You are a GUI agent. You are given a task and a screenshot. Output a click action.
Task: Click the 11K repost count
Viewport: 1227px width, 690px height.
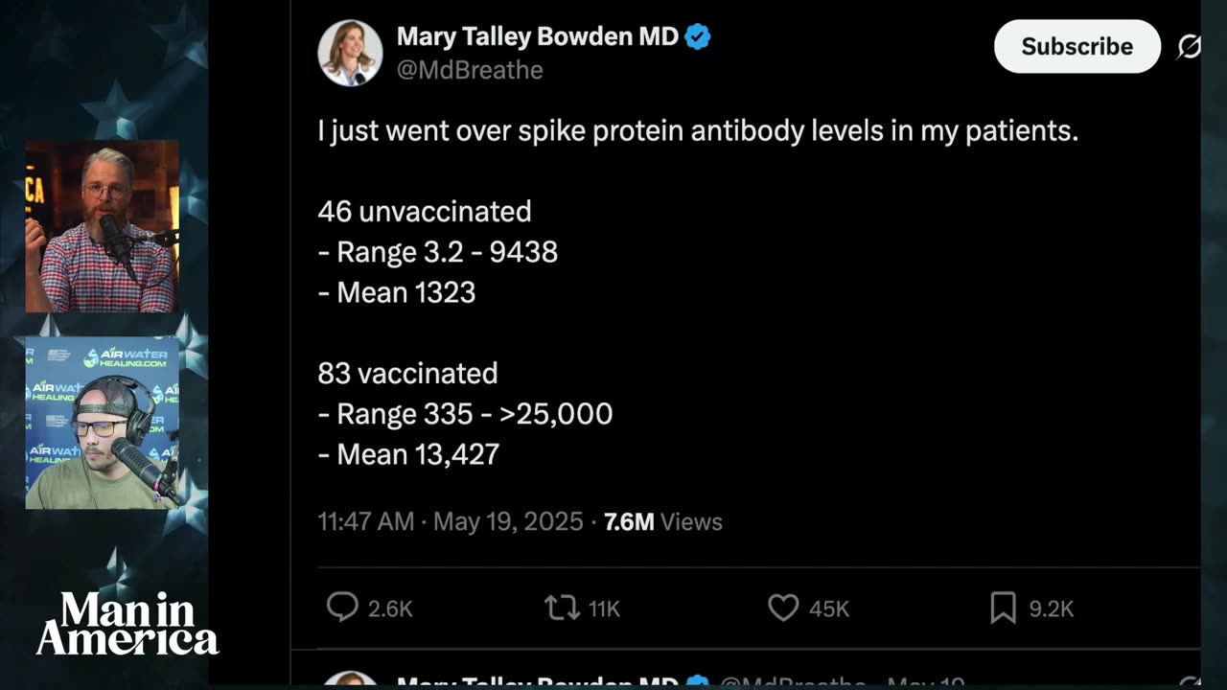[x=604, y=609]
